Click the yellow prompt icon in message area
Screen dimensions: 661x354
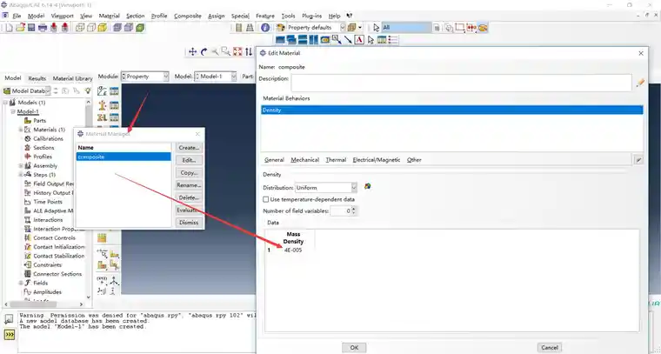tap(10, 334)
